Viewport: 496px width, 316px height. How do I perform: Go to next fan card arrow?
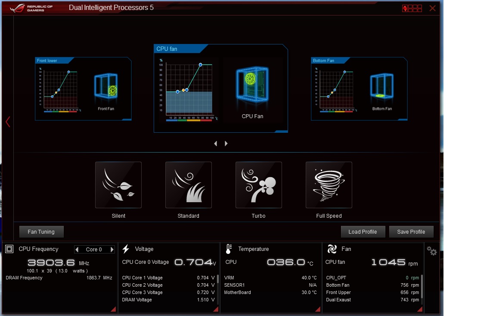click(226, 144)
